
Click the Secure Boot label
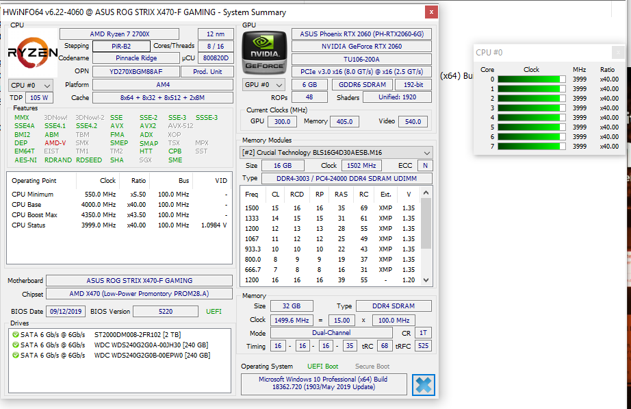click(372, 367)
